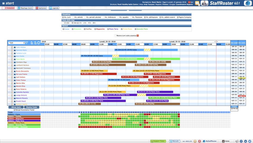Select Esposito Dario's Cassa shift 12:45-19:45

click(146, 50)
